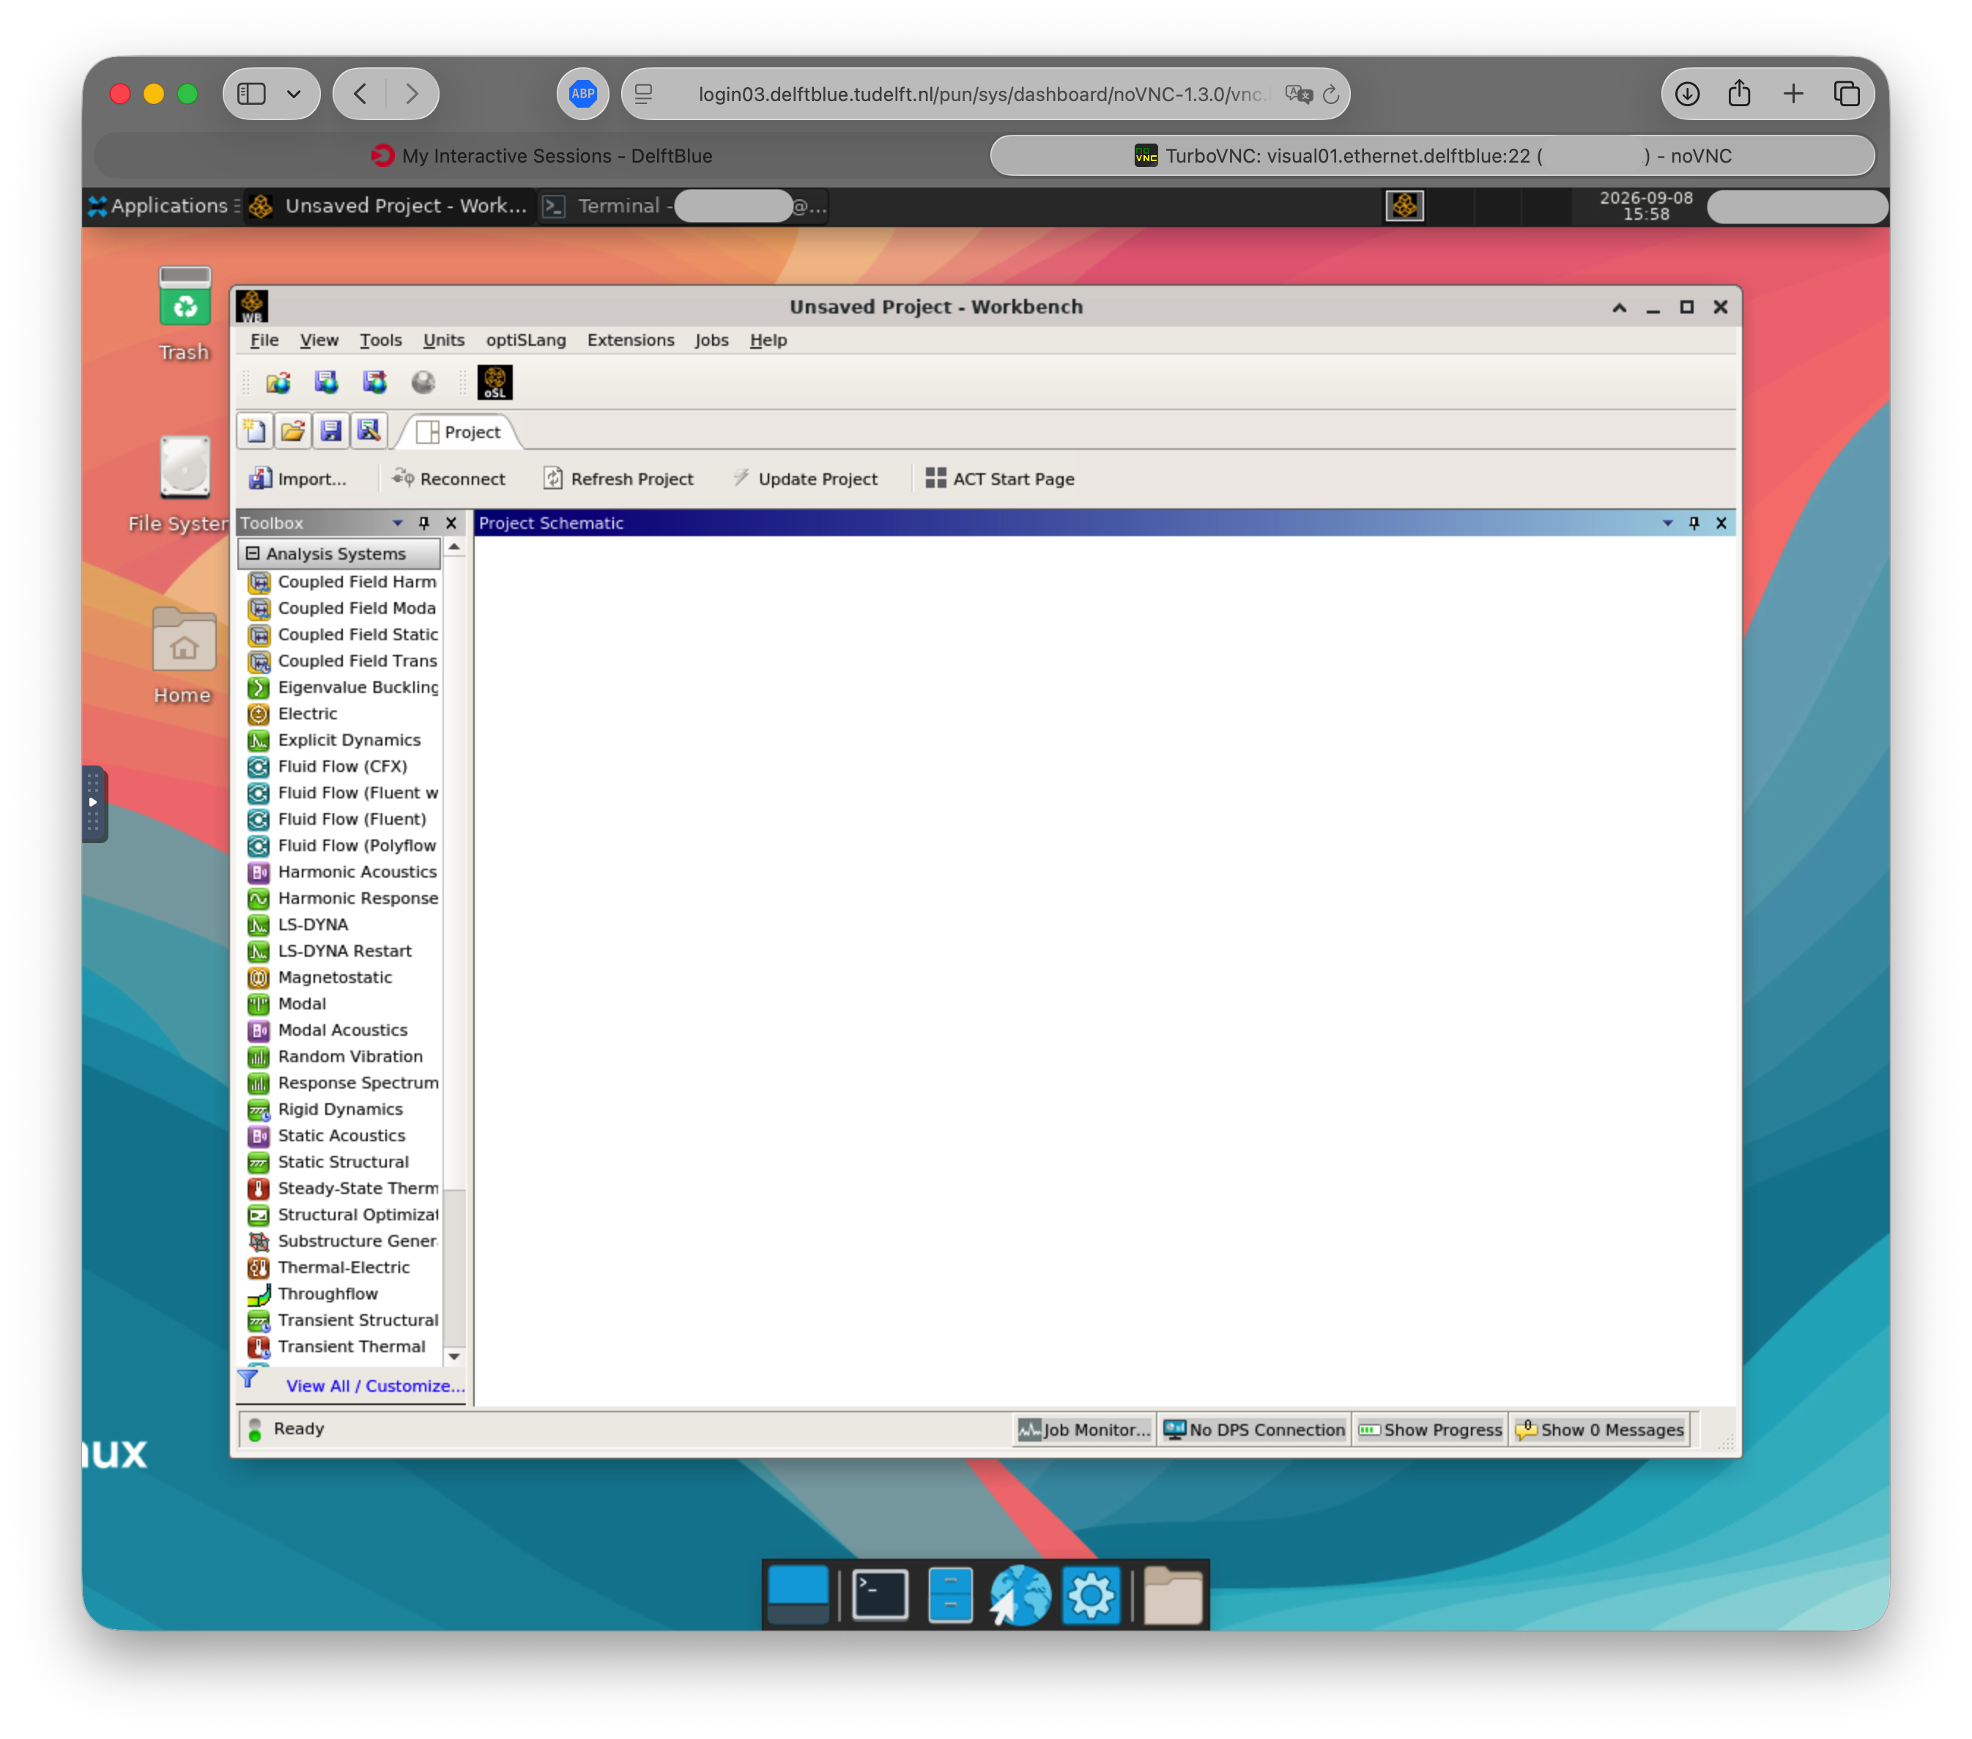The height and width of the screenshot is (1739, 1972).
Task: Click Update Project
Action: 806,479
